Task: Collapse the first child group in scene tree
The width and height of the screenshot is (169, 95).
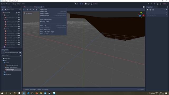Action: pyautogui.click(x=3, y=15)
